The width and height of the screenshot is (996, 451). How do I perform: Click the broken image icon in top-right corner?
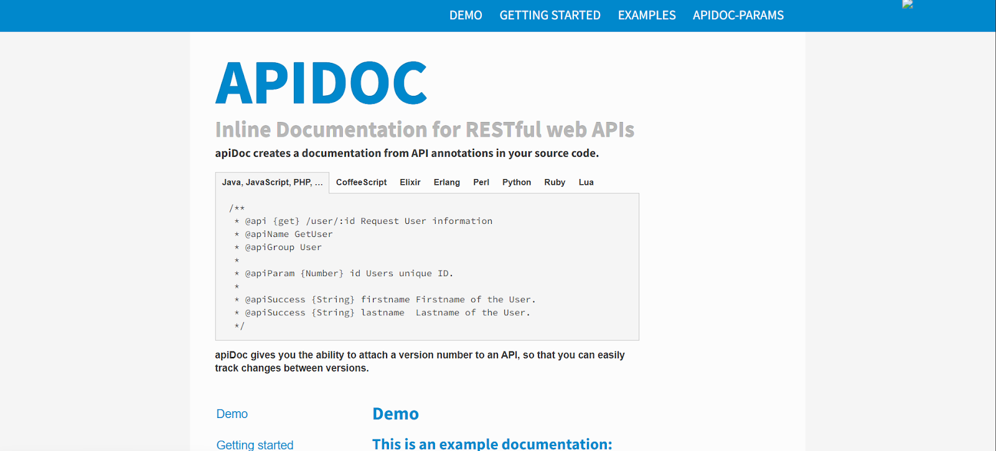908,4
